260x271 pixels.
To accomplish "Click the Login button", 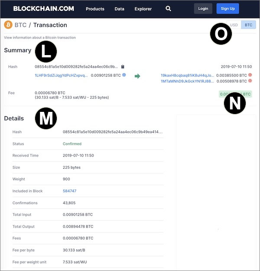I will [203, 9].
